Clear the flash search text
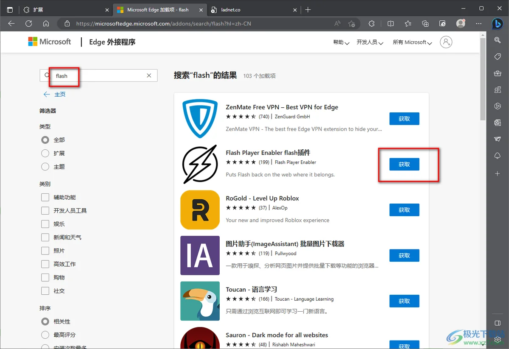This screenshot has width=509, height=349. [x=149, y=75]
